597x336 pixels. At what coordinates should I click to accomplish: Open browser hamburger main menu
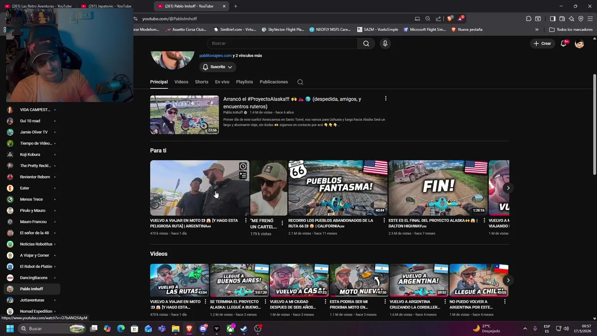coord(590,19)
